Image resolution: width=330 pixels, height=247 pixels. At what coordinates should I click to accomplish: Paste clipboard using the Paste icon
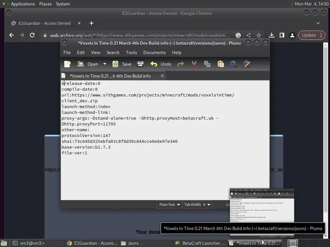220,64
